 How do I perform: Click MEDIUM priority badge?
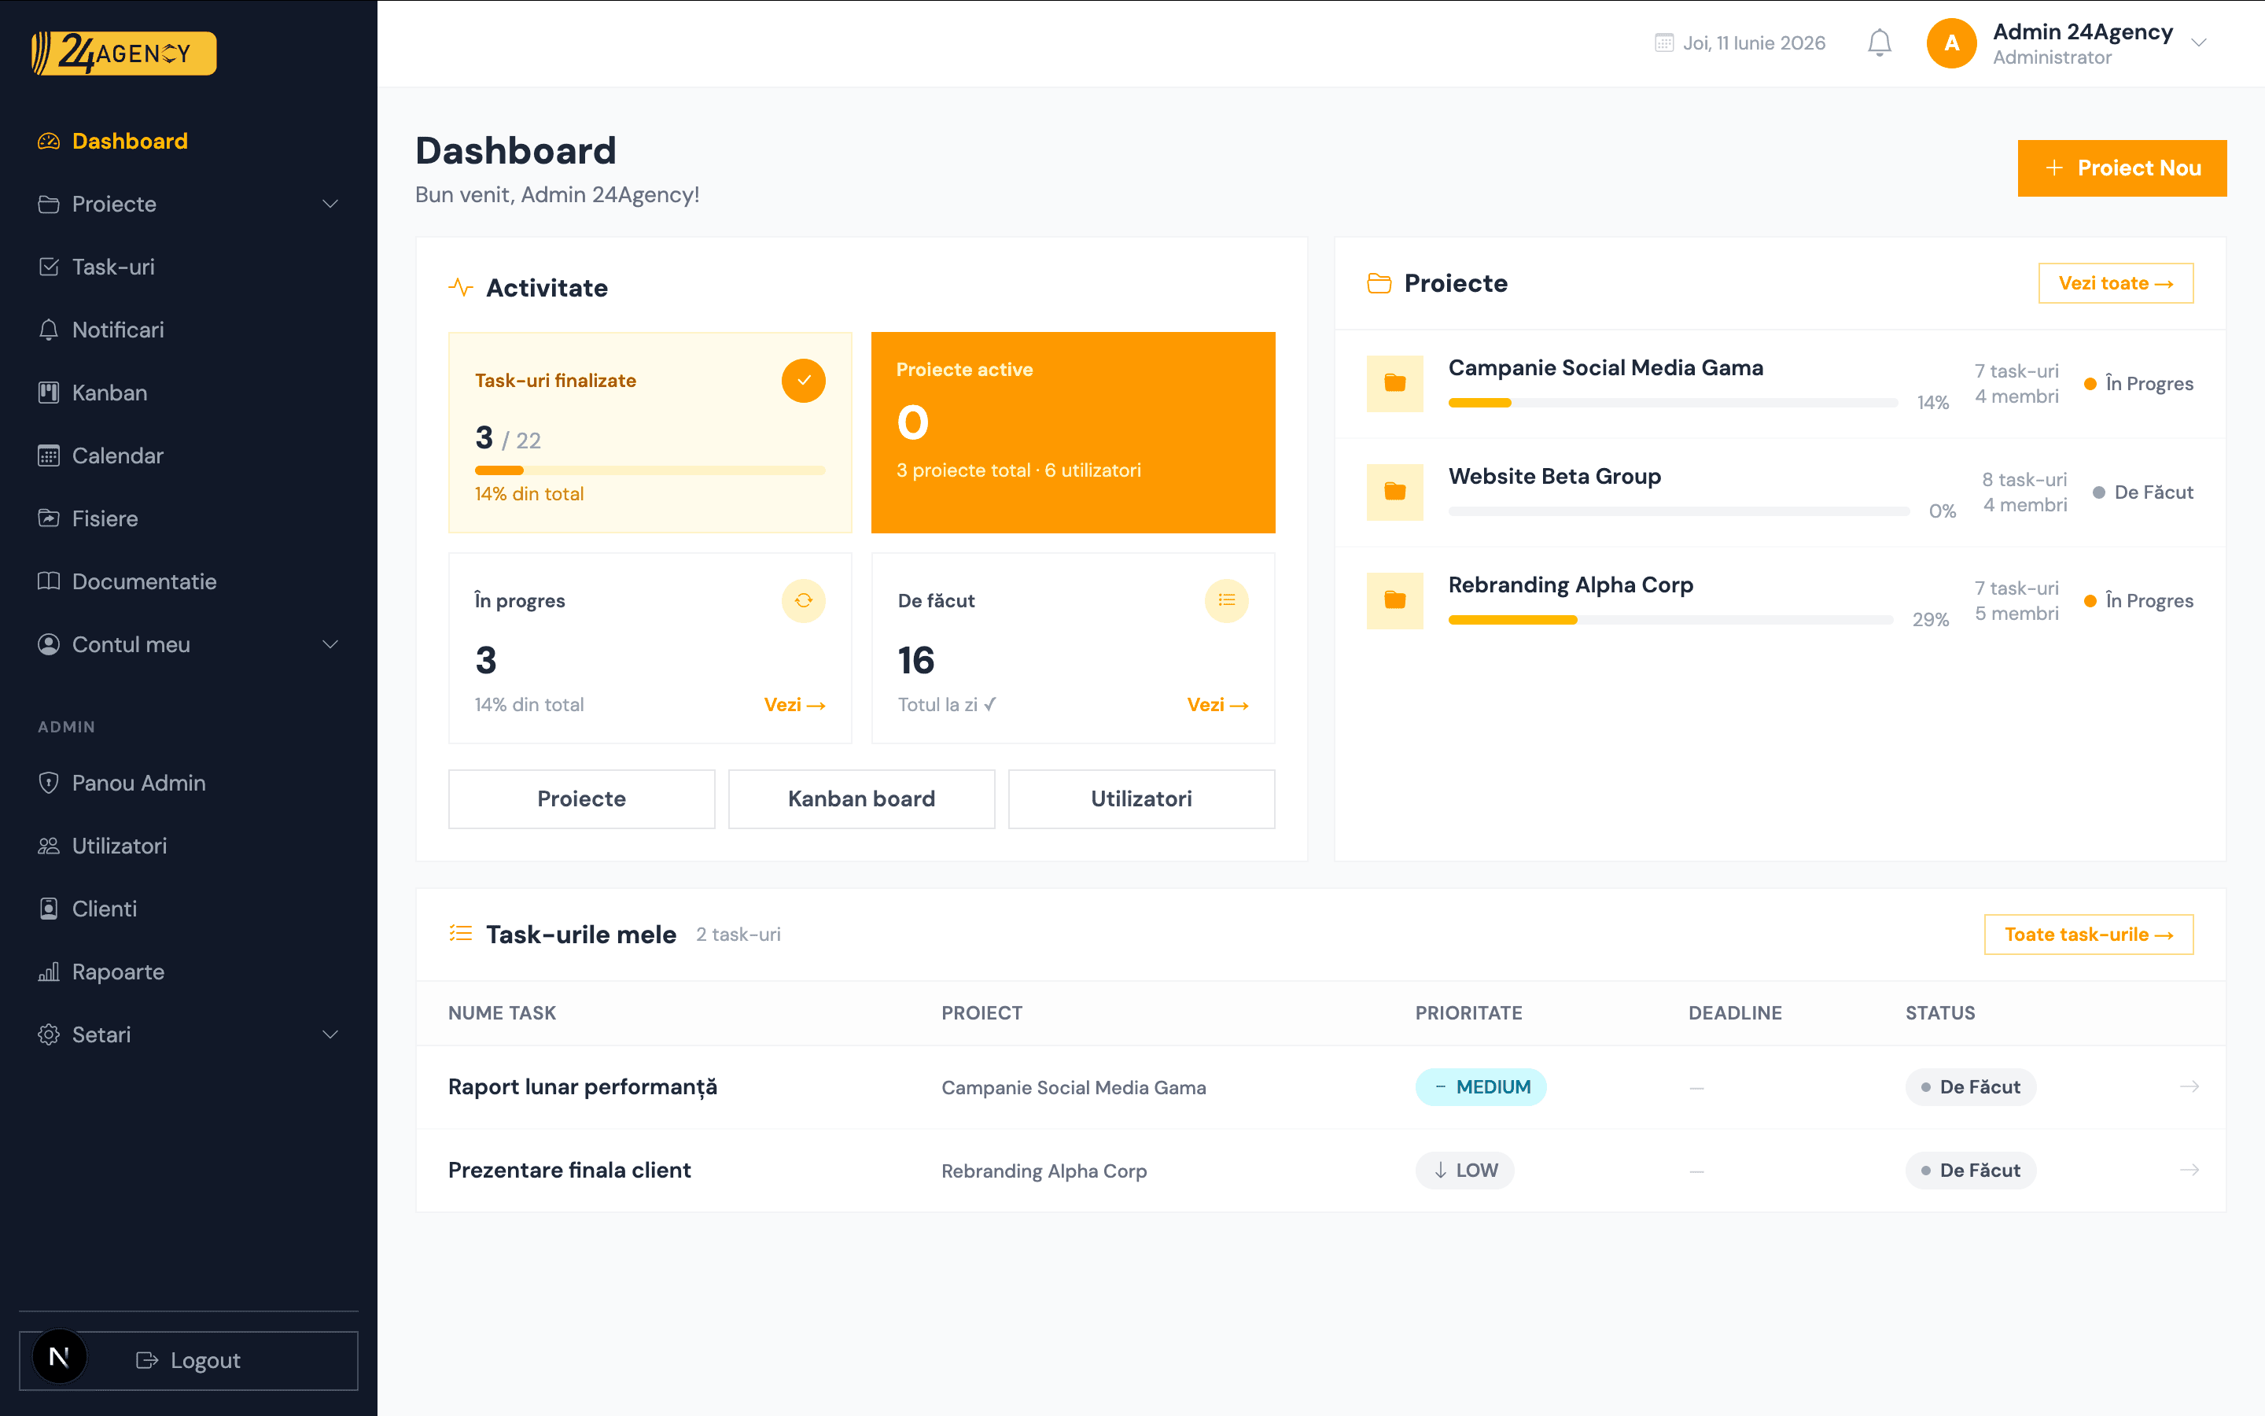click(1481, 1087)
